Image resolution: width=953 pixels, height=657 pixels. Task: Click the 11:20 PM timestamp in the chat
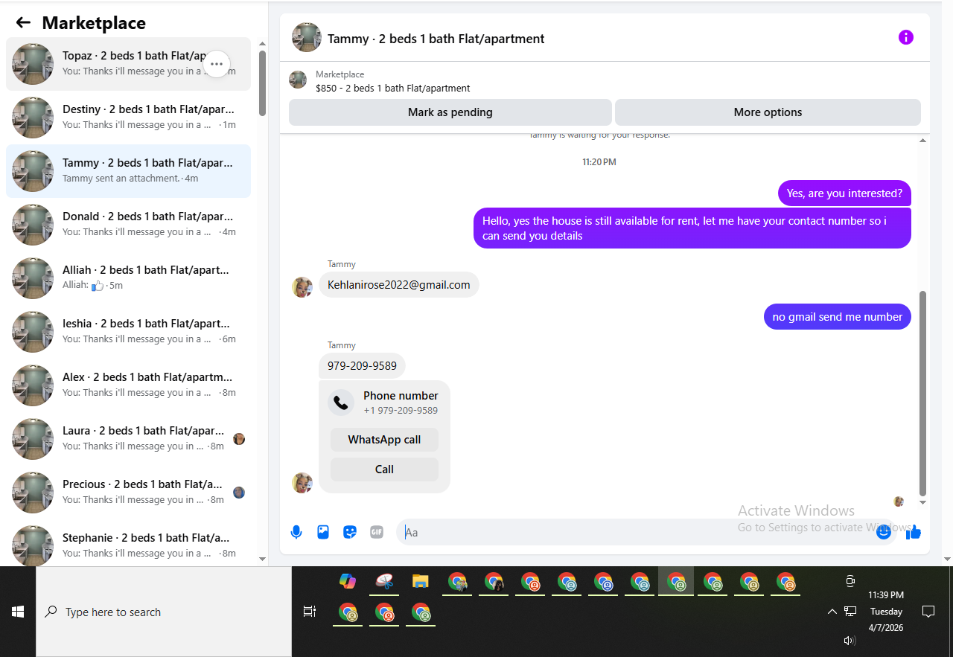coord(599,162)
